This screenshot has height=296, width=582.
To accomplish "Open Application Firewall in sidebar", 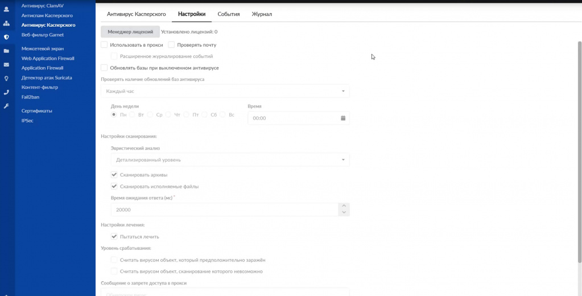I will point(42,68).
